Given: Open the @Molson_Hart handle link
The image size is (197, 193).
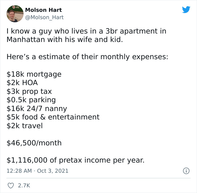Looking at the screenshot, I should pyautogui.click(x=44, y=17).
